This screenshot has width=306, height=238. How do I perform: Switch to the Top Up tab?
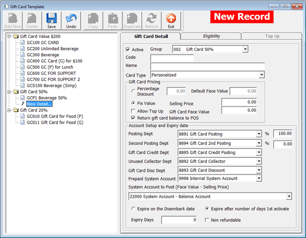[272, 36]
